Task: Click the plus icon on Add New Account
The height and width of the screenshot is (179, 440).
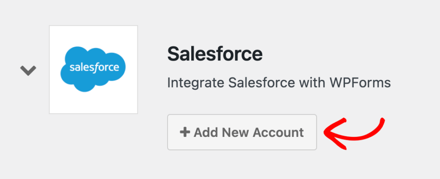Action: (x=185, y=132)
